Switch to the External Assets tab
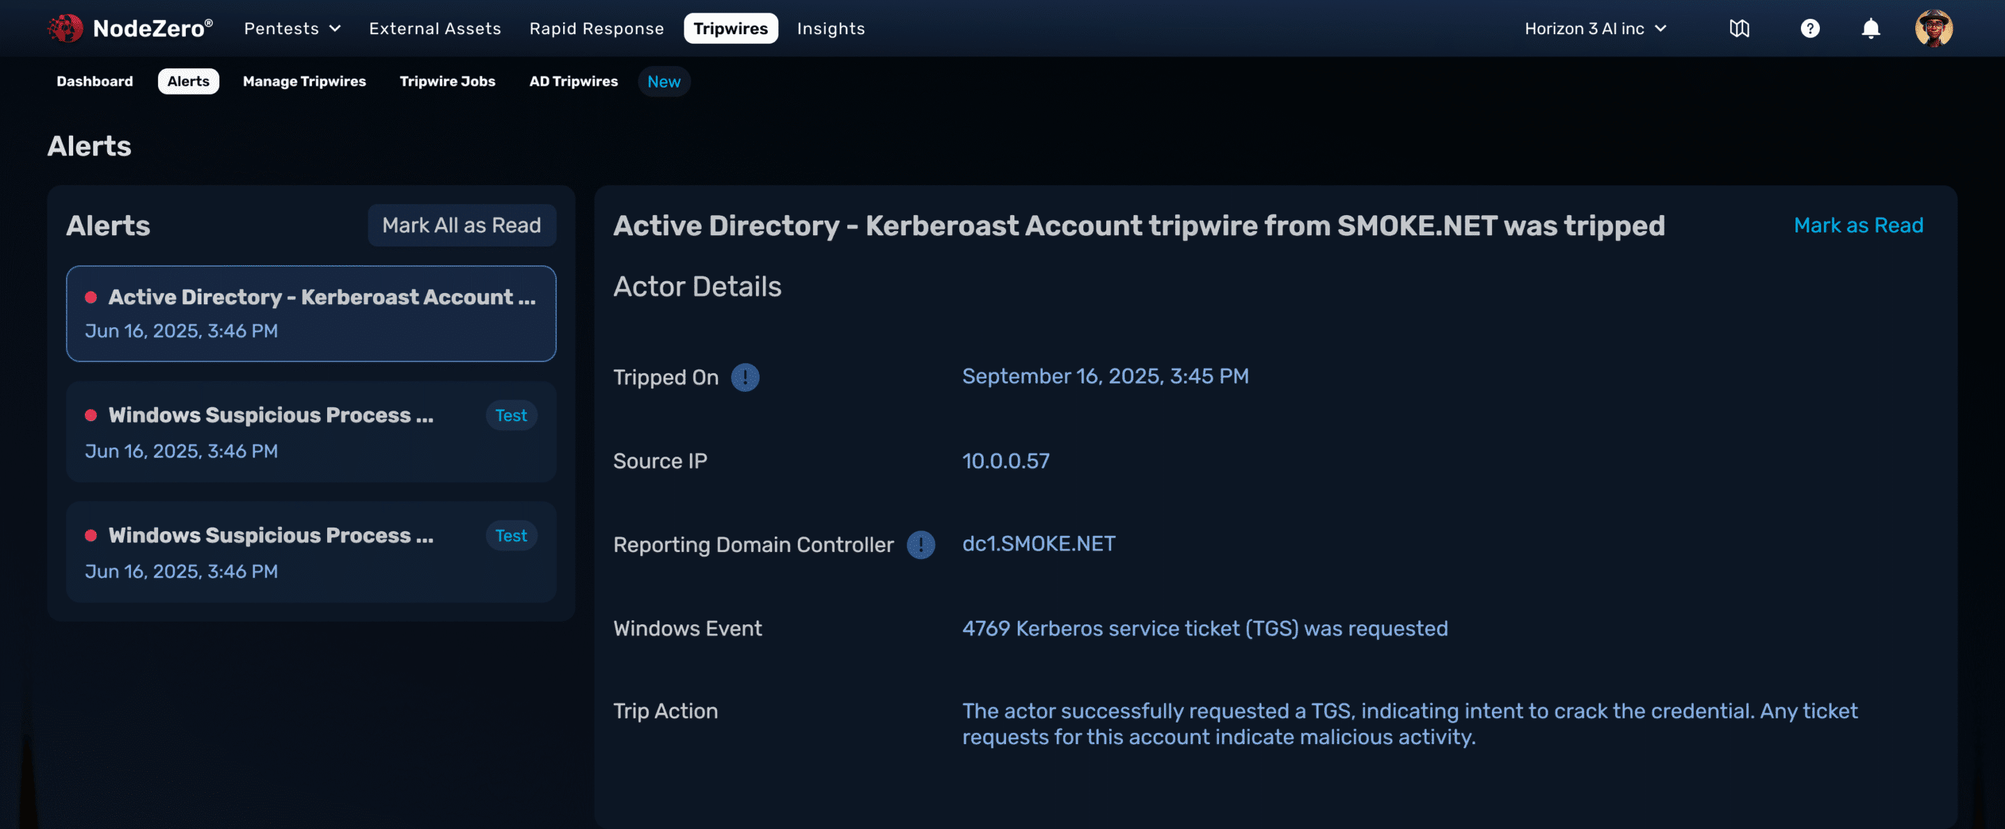Screen dimensions: 2005x829 [x=434, y=29]
